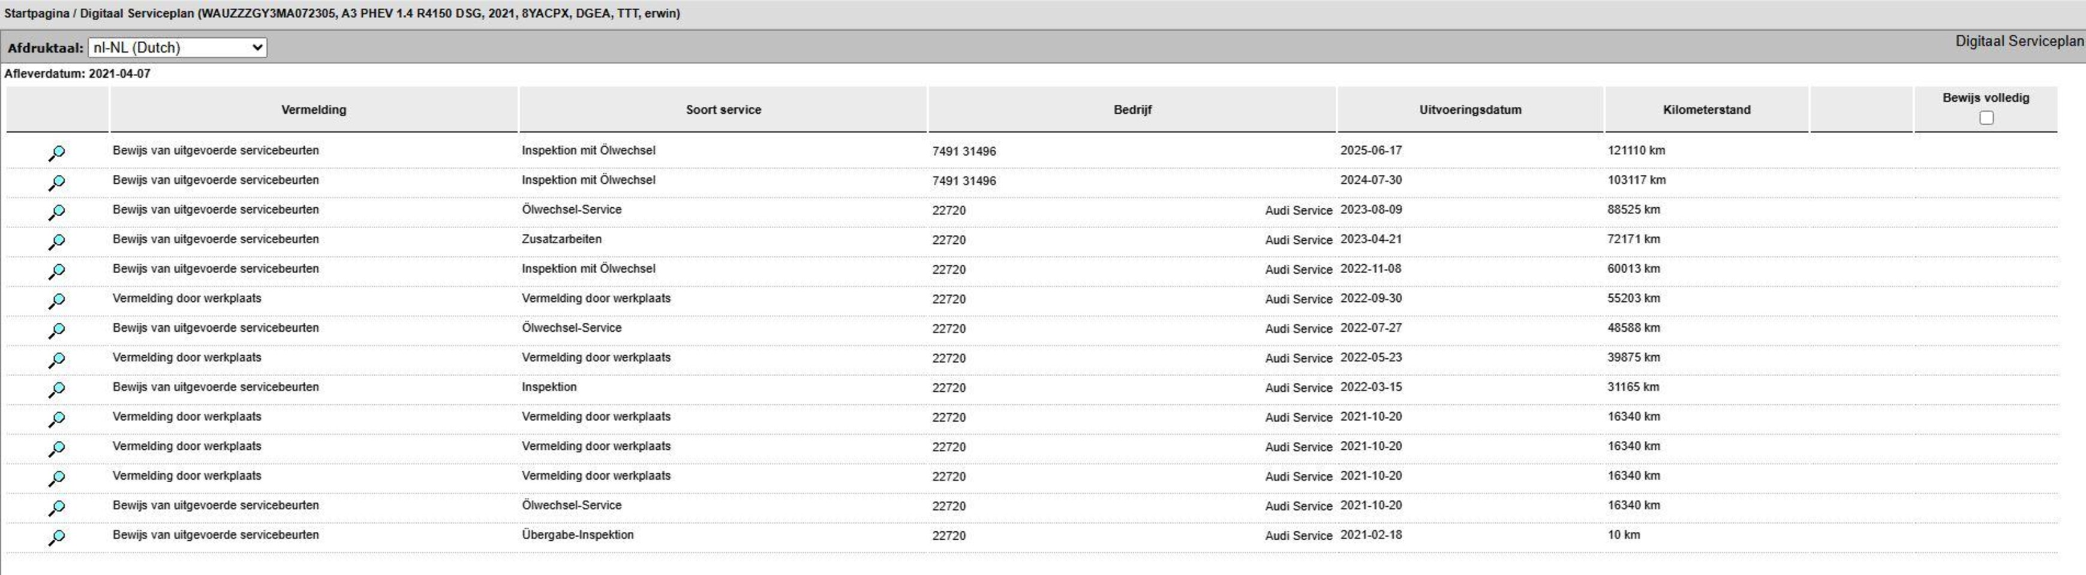Click the Zusatzarbeiten service type

561,238
